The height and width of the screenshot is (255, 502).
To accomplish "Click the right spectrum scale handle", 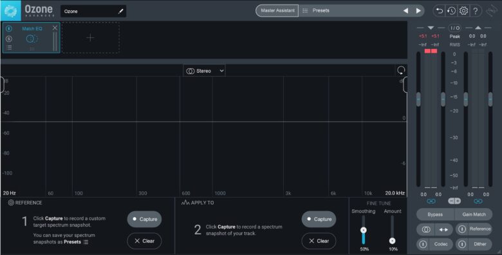I will [x=405, y=85].
